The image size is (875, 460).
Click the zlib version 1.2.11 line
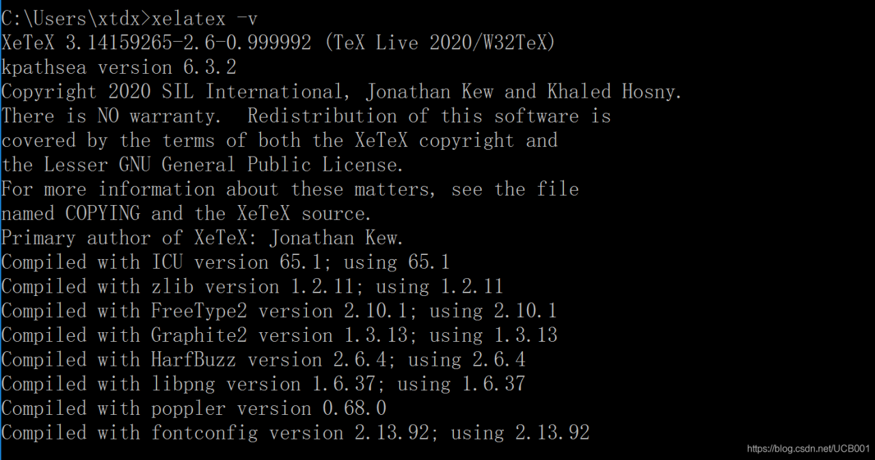coord(252,286)
